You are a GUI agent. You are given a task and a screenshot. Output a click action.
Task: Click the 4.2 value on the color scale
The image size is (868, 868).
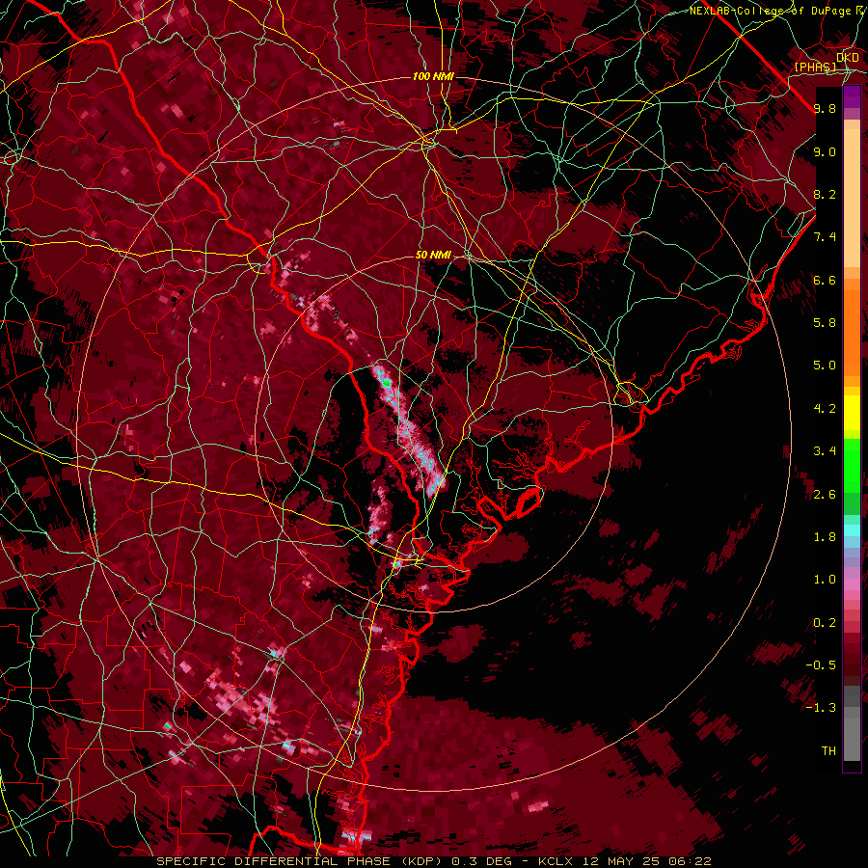(825, 409)
